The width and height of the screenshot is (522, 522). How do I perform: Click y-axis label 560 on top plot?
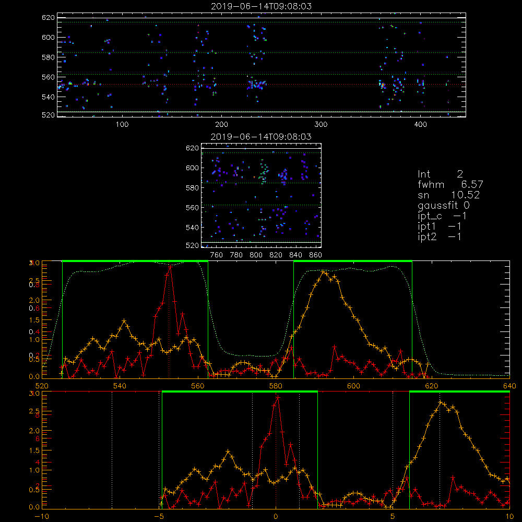pos(48,77)
